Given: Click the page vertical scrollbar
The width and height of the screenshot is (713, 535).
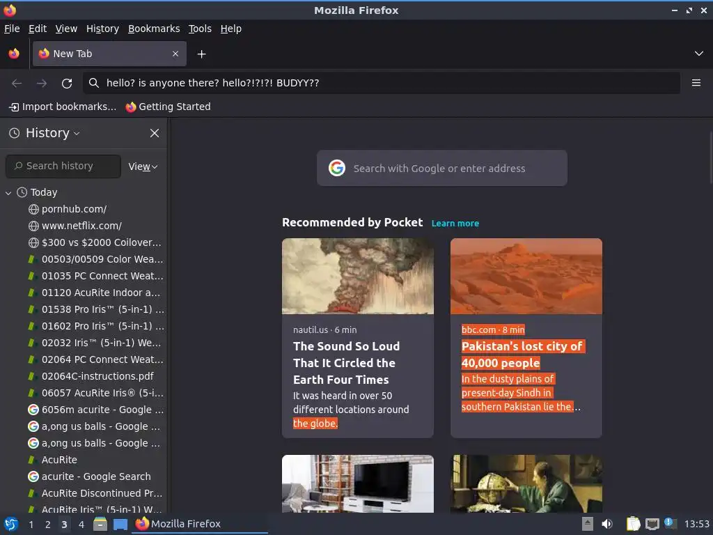Looking at the screenshot, I should 710,157.
